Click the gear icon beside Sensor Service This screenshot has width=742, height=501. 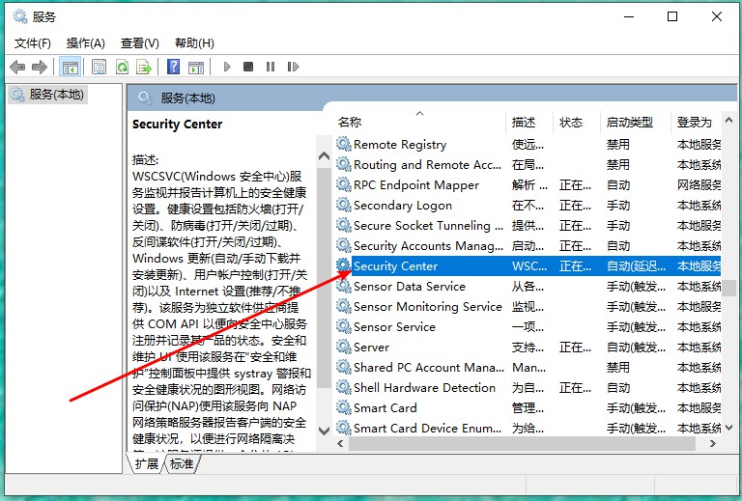coord(344,326)
